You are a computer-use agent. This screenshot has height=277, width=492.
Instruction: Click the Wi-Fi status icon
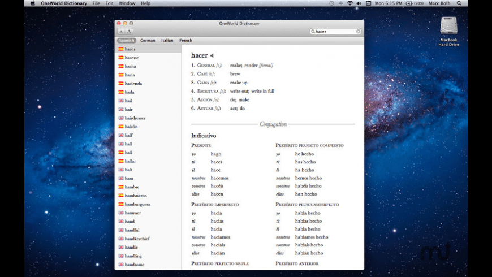[x=350, y=3]
